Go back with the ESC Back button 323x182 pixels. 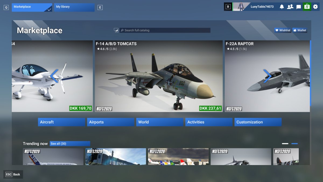click(13, 174)
